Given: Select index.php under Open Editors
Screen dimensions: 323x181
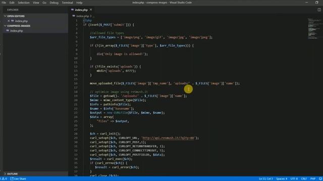Looking at the screenshot, I should pos(21,21).
